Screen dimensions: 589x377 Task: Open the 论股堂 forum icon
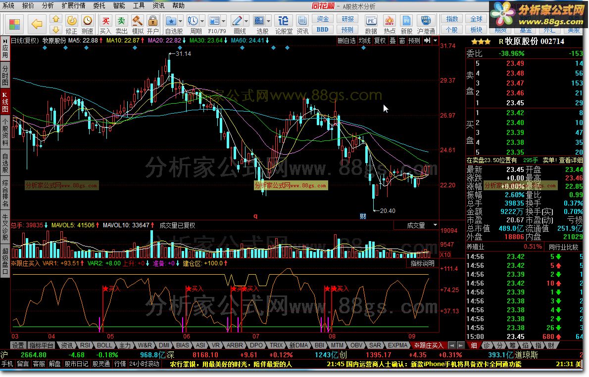click(284, 25)
